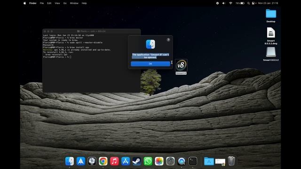This screenshot has height=169, width=301.
Task: Open the Photos app in the Dock
Action: tap(159, 161)
